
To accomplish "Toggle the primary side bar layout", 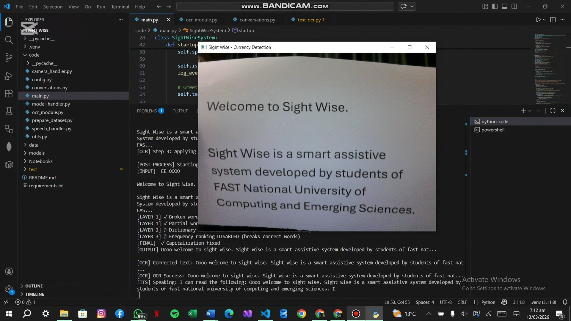I will point(495,7).
